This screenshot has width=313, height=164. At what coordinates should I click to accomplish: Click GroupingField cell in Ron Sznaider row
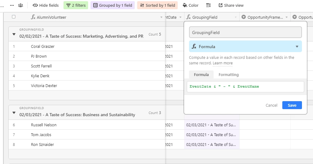[212, 144]
